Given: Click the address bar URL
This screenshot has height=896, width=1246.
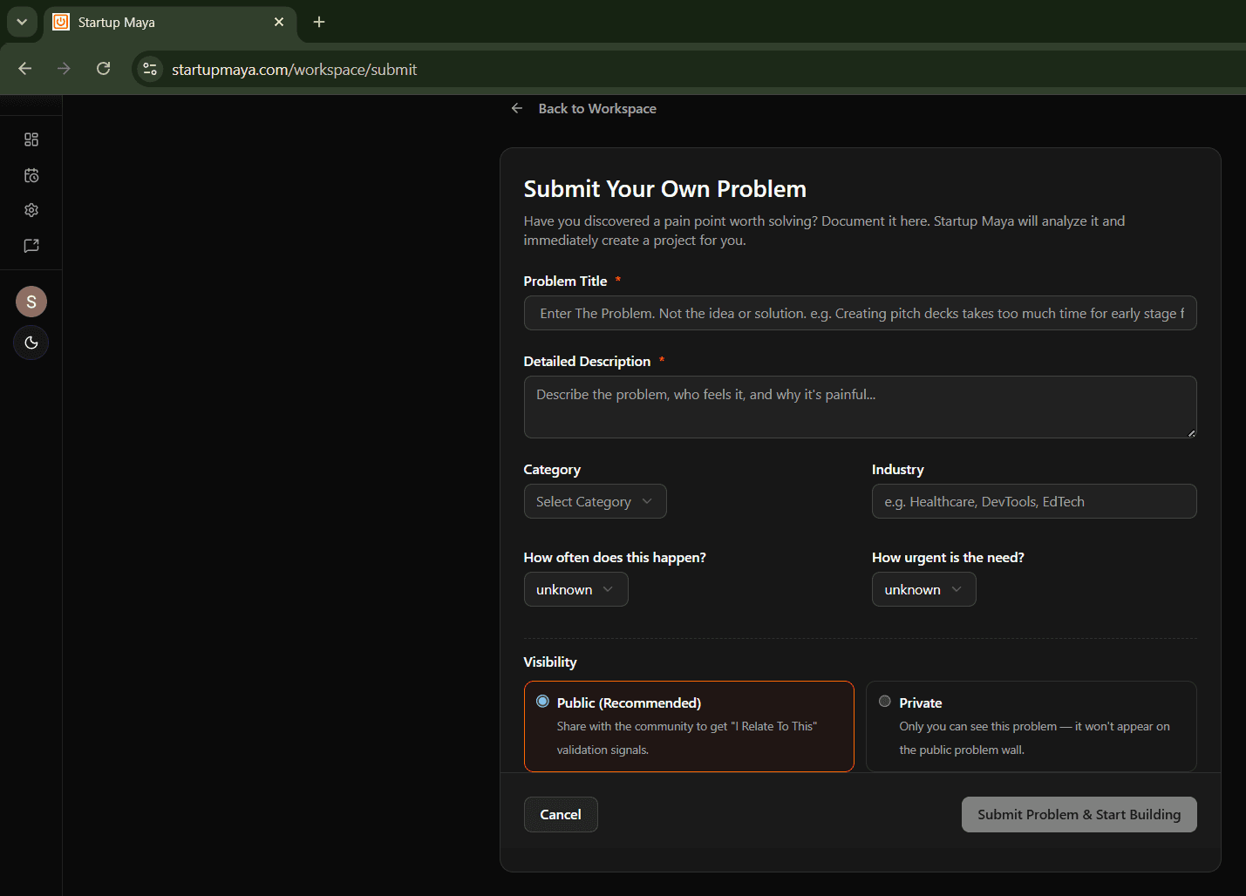Looking at the screenshot, I should click(x=294, y=70).
